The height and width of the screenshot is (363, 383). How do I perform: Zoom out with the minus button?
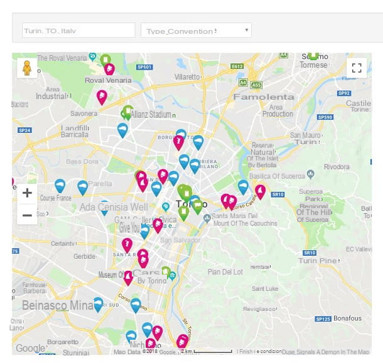click(27, 215)
